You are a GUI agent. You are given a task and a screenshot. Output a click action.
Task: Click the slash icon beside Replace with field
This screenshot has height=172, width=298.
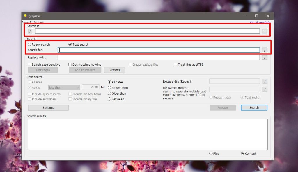(265, 57)
